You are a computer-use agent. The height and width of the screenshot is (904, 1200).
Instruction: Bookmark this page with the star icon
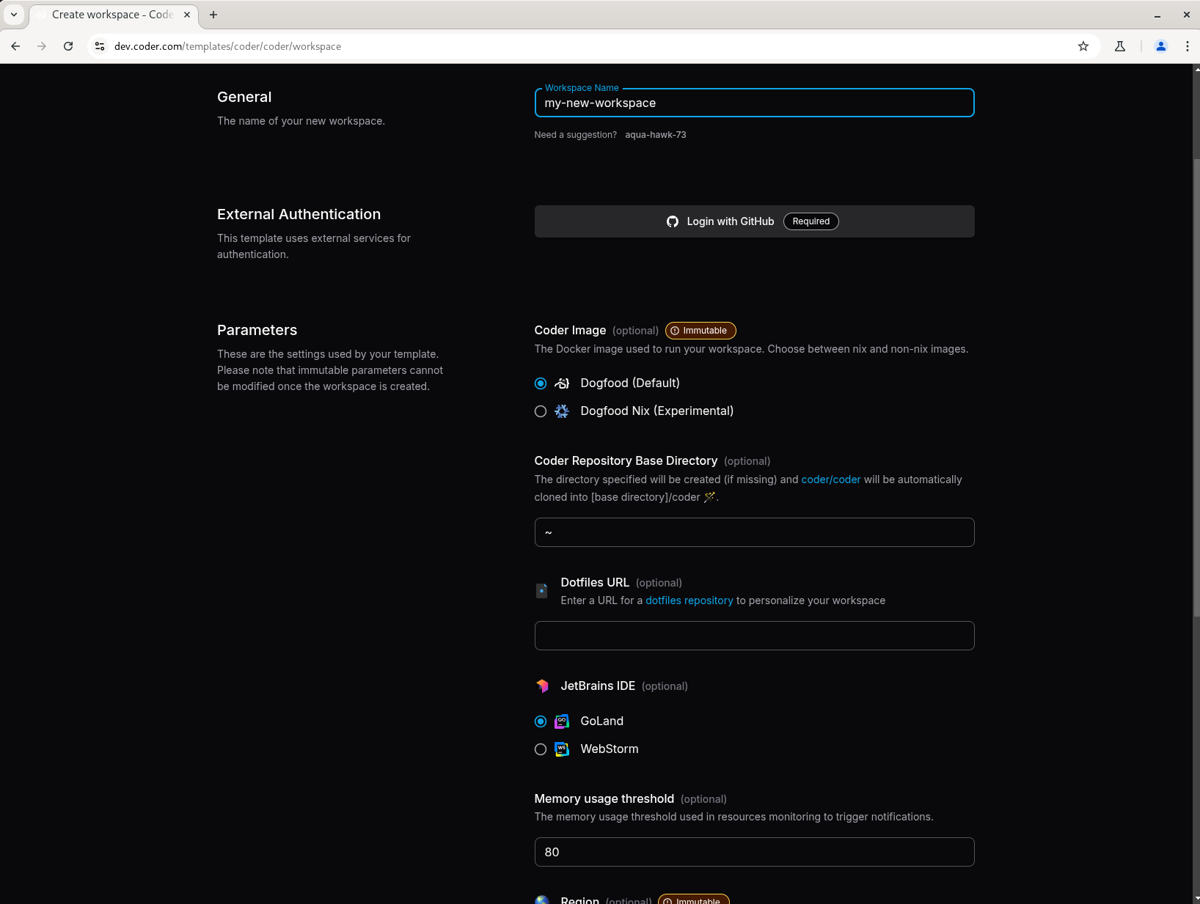(1083, 46)
